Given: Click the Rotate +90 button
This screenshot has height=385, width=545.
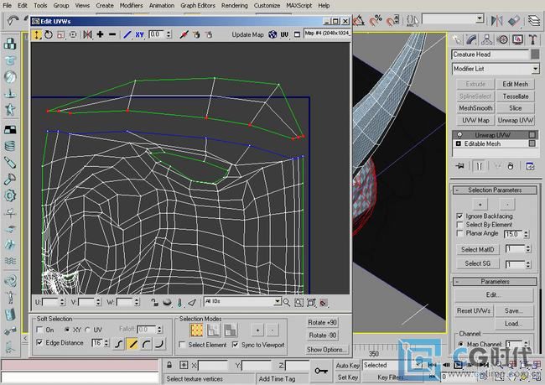Looking at the screenshot, I should (322, 322).
